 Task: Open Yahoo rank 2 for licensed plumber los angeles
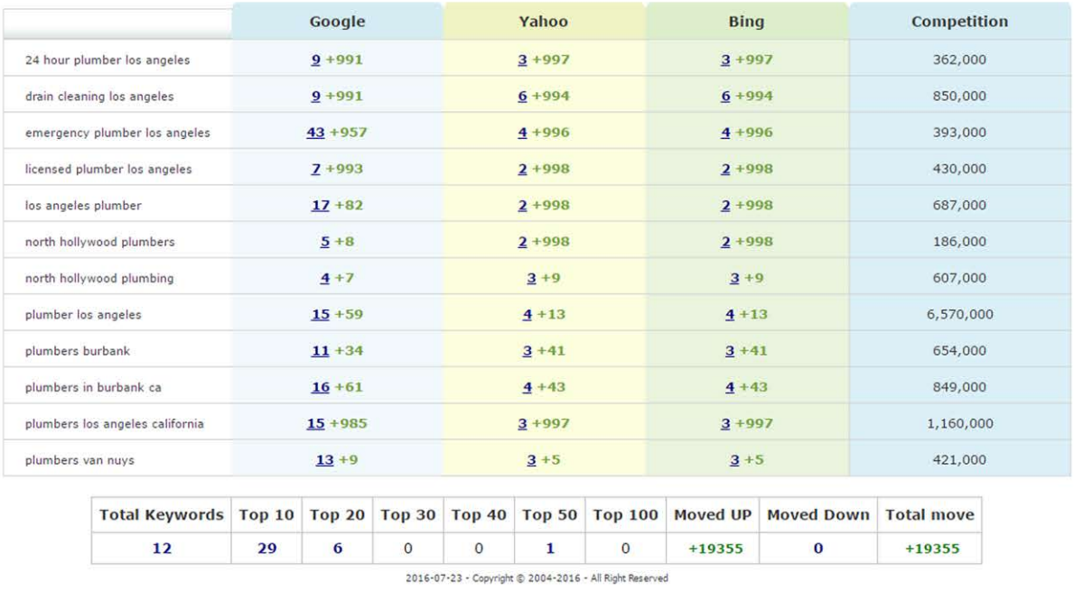pos(523,168)
